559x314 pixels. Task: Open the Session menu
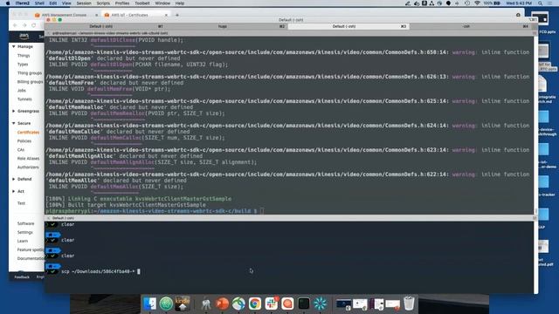pyautogui.click(x=84, y=3)
